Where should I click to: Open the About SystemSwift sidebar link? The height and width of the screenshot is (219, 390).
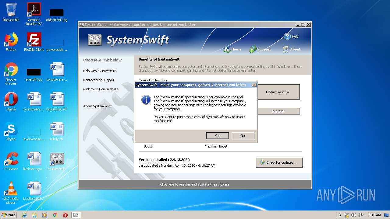(97, 106)
